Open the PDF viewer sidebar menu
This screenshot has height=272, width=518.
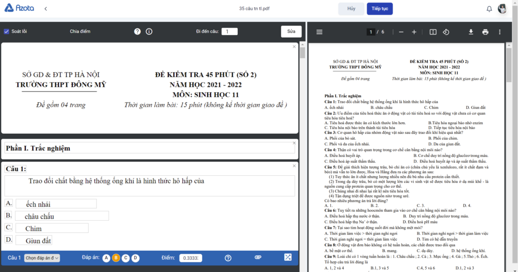point(320,32)
